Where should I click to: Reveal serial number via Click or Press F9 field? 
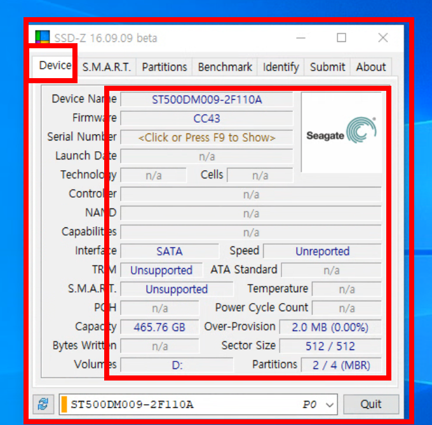tap(206, 137)
